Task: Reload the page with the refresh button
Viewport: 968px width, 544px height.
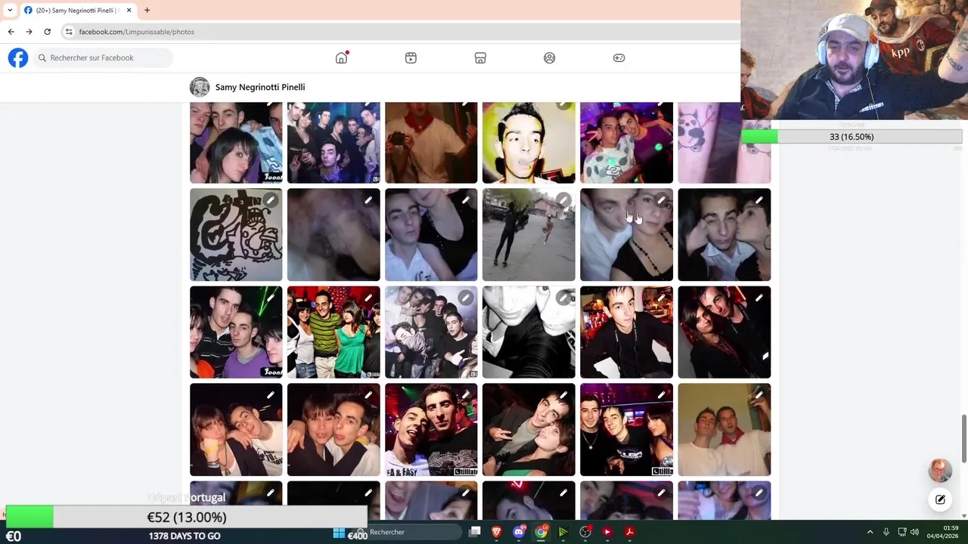Action: (x=47, y=32)
